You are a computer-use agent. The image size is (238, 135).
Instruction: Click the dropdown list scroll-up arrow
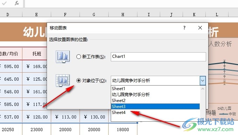203,89
